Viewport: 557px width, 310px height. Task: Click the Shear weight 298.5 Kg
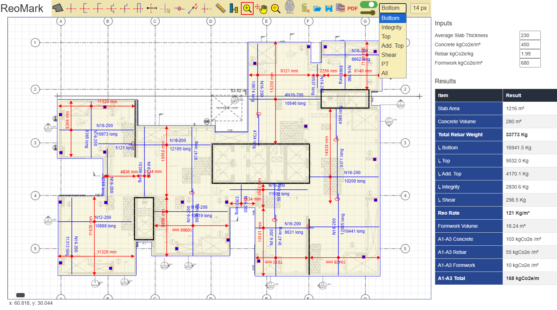[x=516, y=200]
